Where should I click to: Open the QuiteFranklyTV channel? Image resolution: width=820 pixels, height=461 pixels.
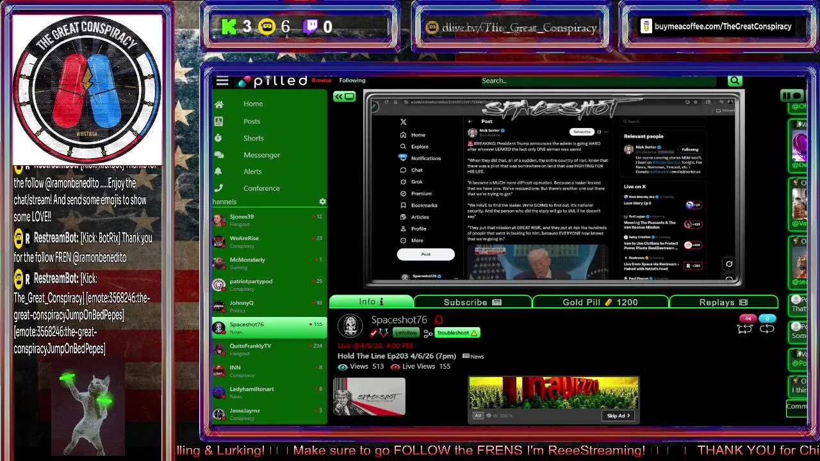(270, 349)
